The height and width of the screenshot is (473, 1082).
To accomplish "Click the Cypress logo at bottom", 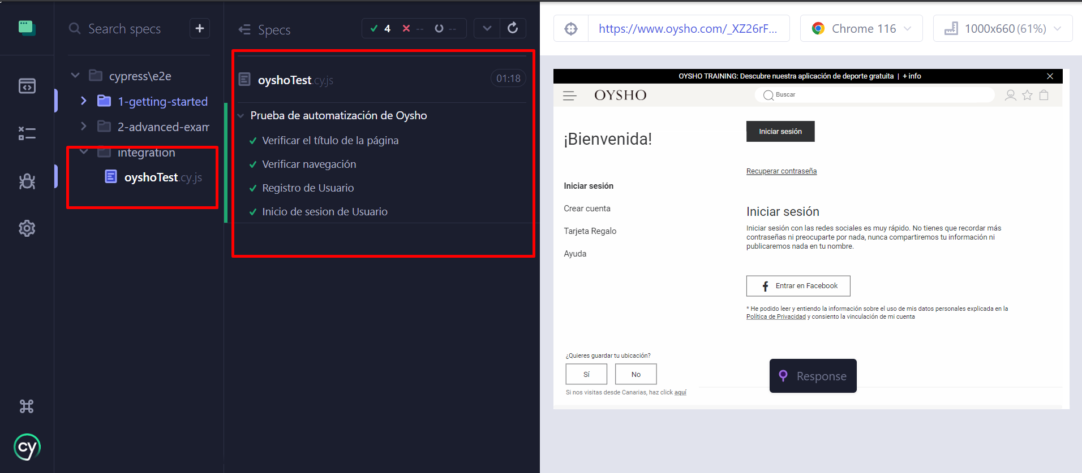I will click(27, 447).
